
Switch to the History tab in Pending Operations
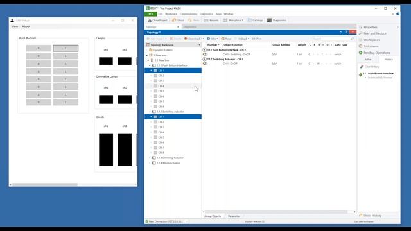tap(389, 60)
